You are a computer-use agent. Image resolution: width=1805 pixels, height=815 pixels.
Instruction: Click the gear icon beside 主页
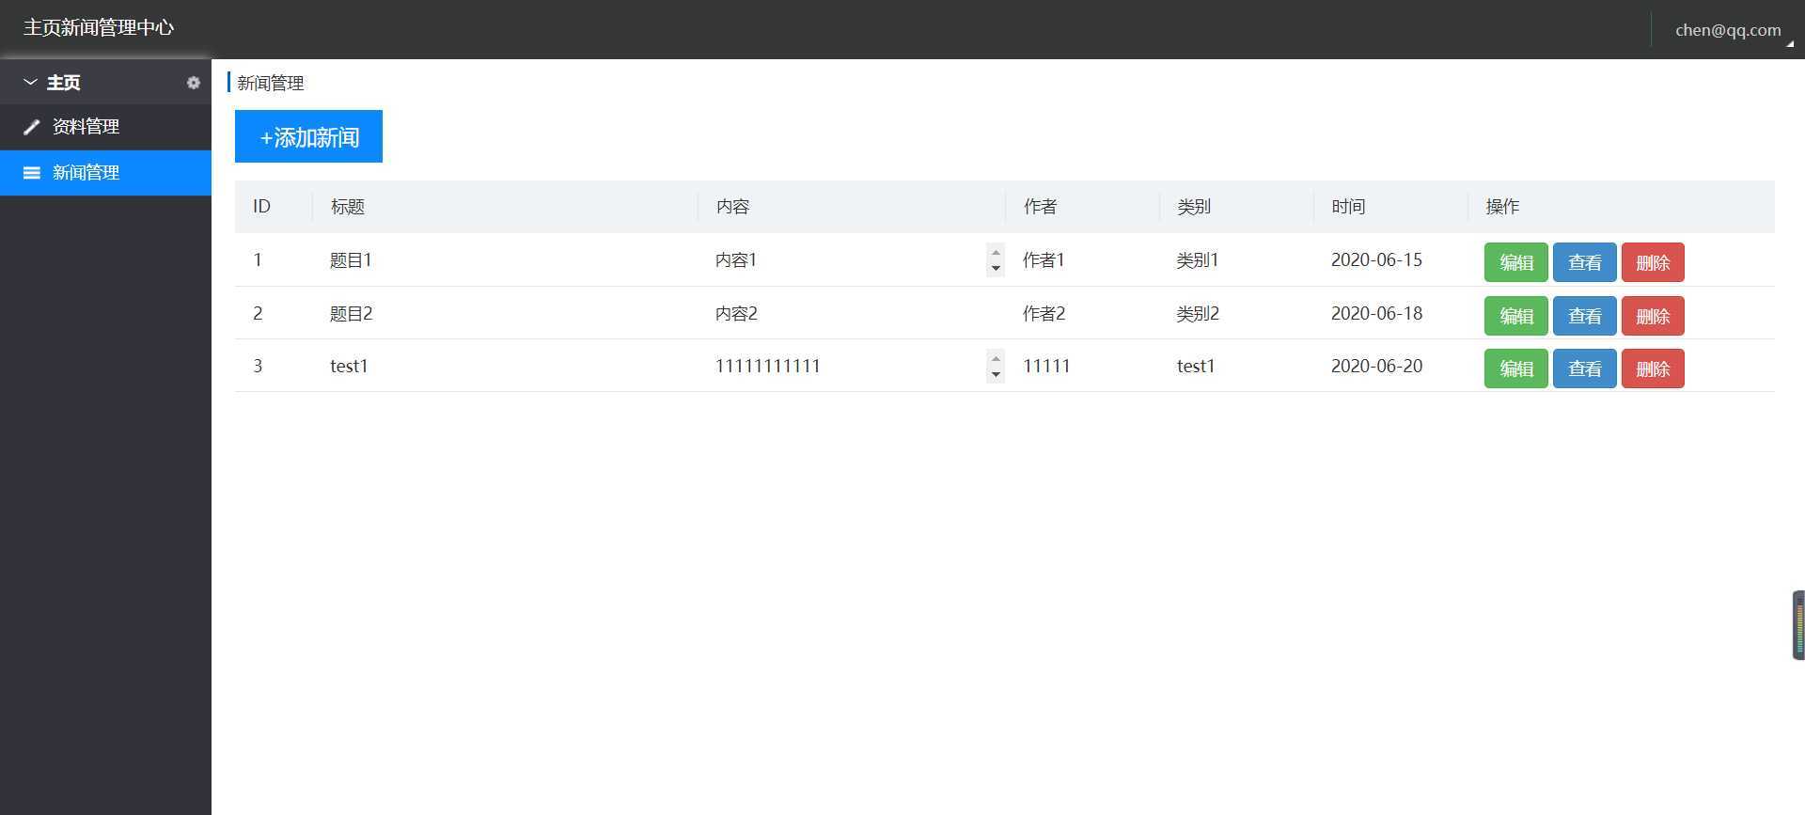click(194, 83)
